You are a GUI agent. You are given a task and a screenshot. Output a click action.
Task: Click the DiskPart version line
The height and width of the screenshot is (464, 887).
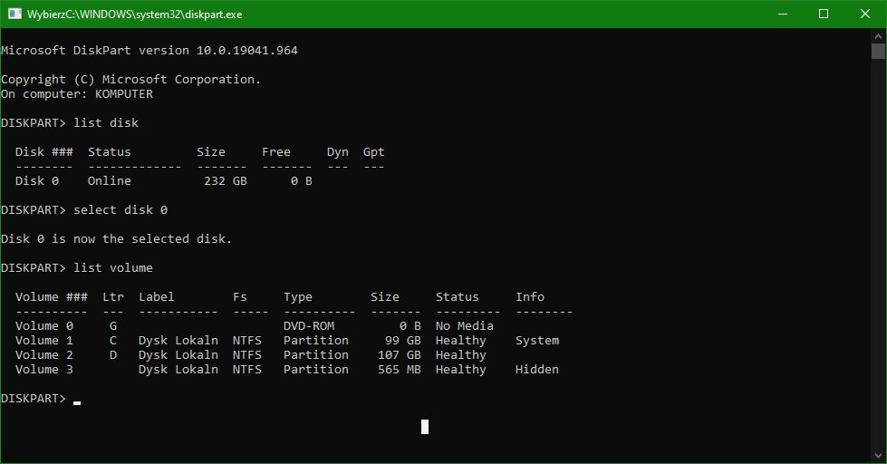tap(149, 51)
